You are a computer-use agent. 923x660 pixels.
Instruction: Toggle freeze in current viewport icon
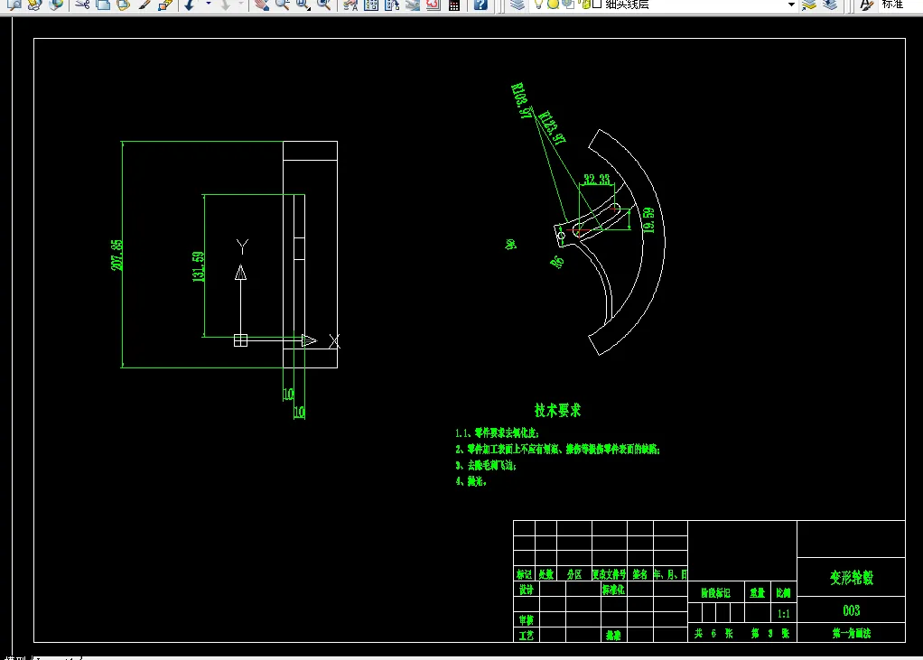567,5
